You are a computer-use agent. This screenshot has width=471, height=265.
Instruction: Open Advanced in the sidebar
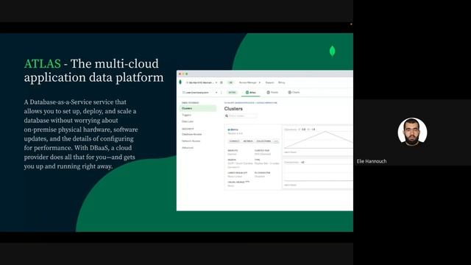(188, 148)
